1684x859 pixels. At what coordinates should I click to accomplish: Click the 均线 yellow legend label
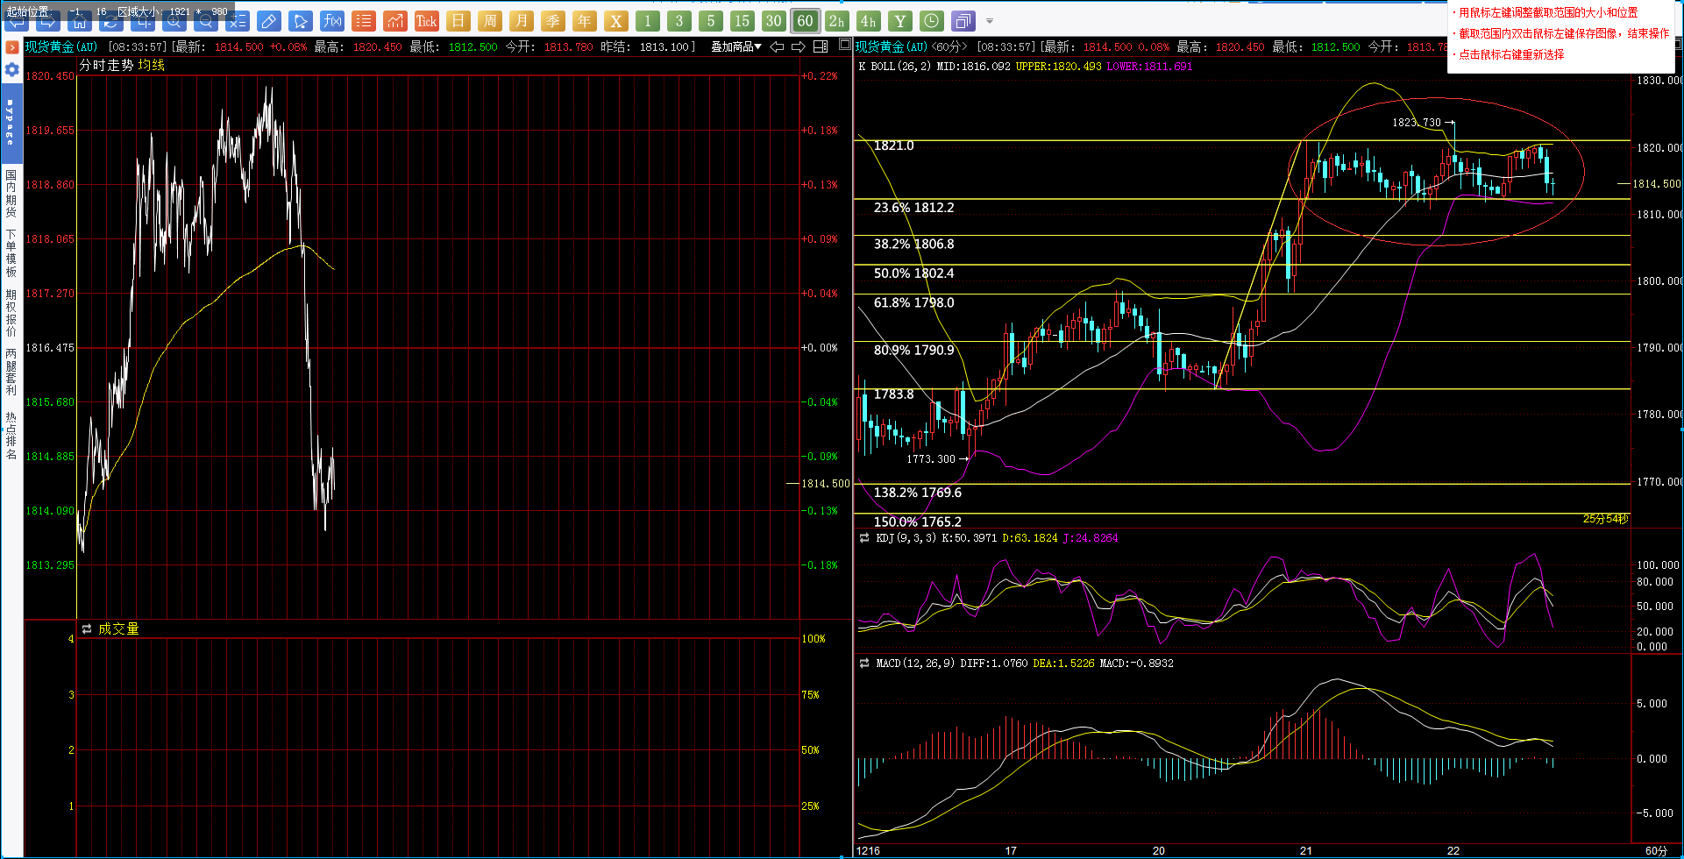click(152, 65)
